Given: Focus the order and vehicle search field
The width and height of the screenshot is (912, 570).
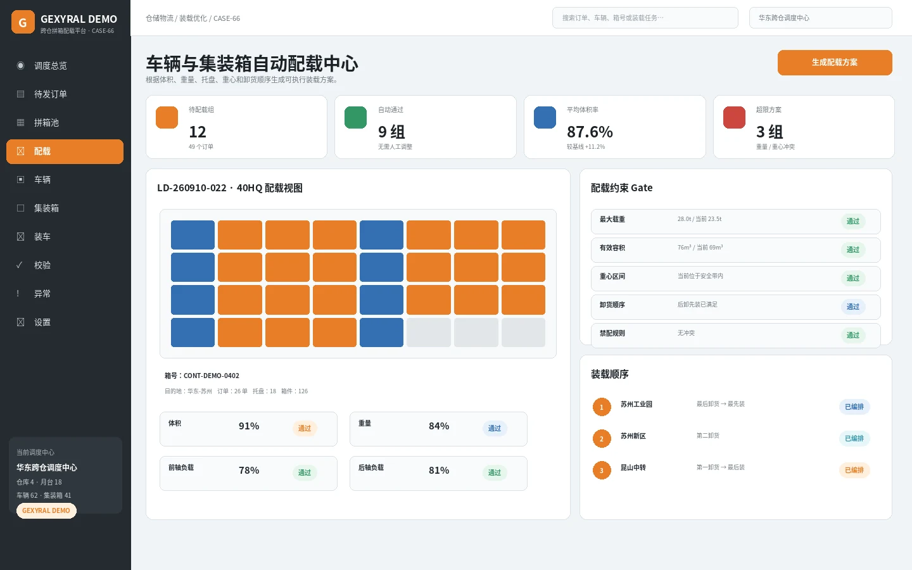Looking at the screenshot, I should [x=645, y=18].
